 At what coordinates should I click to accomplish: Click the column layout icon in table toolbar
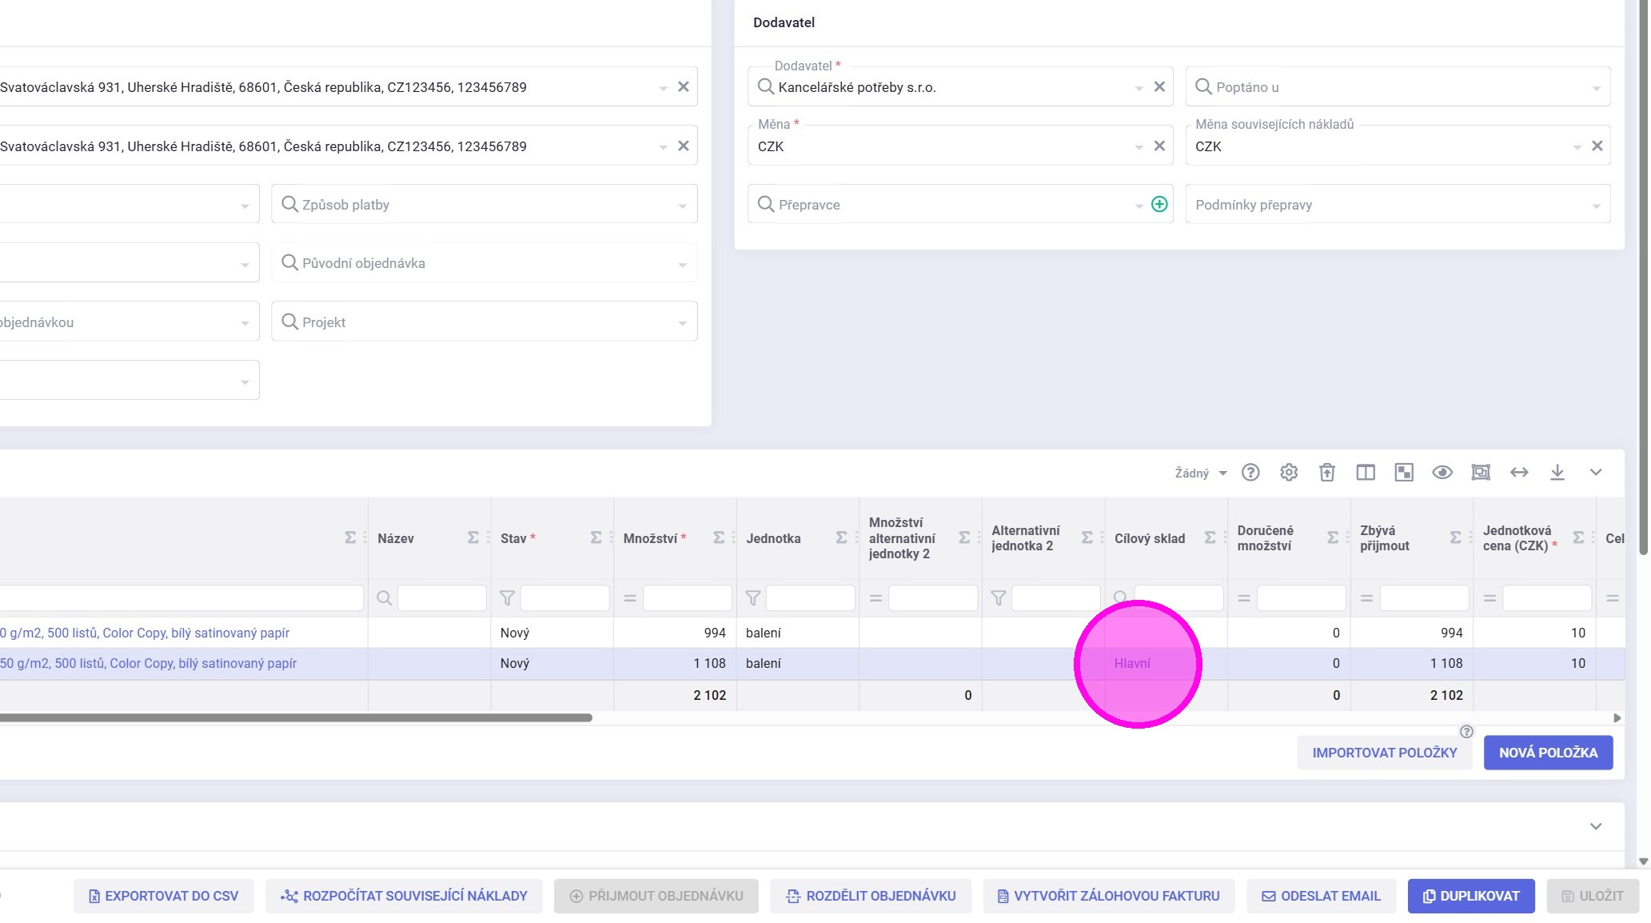point(1365,473)
